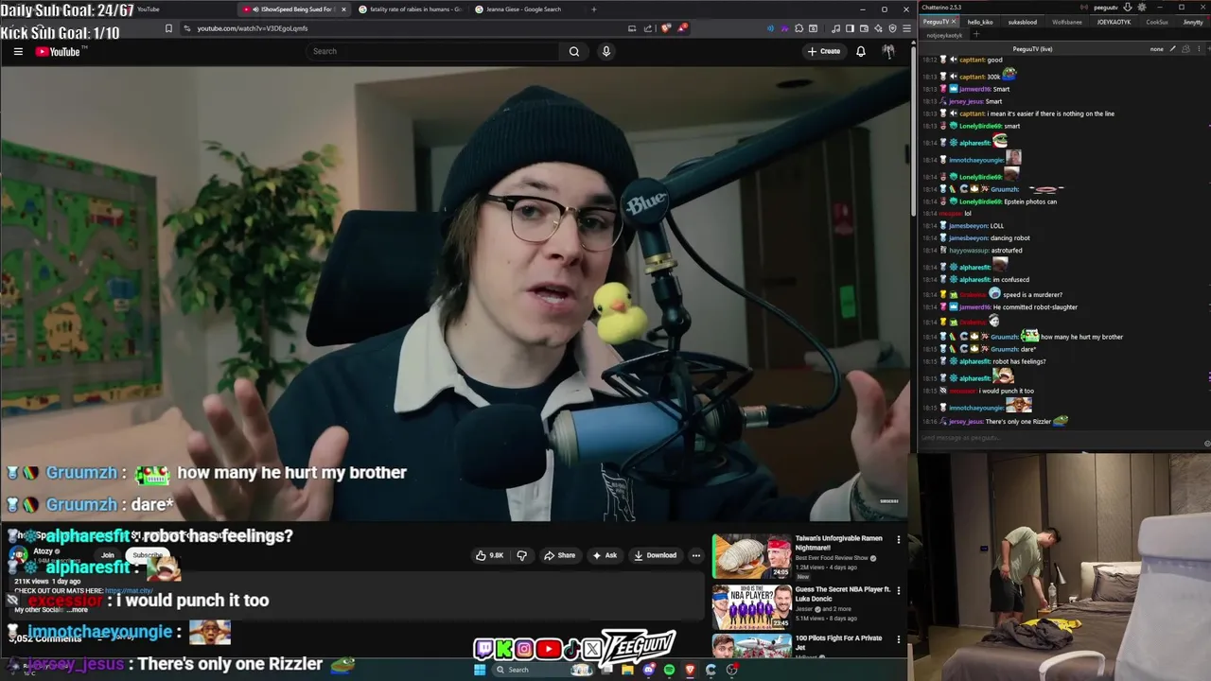The height and width of the screenshot is (681, 1211).
Task: Go to the YouTube home logo
Action: click(x=58, y=51)
